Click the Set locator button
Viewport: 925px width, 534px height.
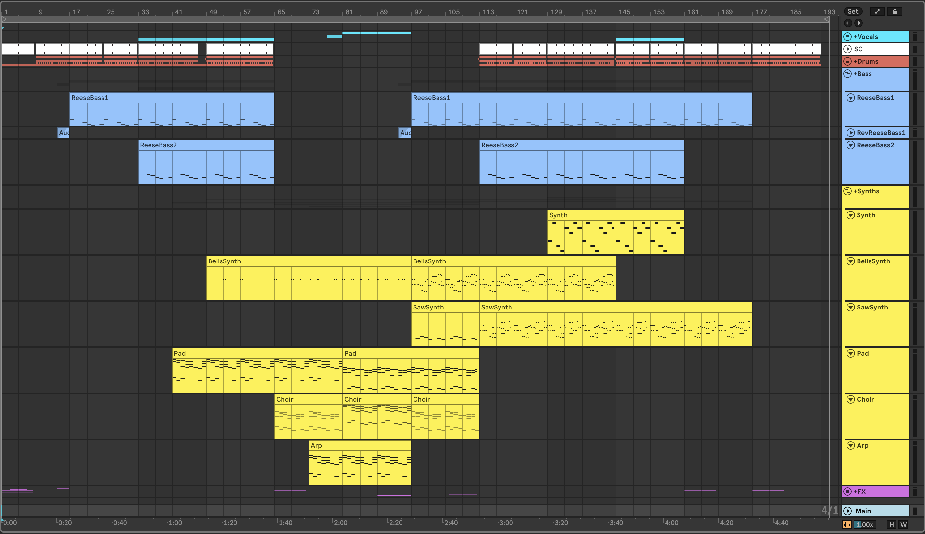coord(853,11)
